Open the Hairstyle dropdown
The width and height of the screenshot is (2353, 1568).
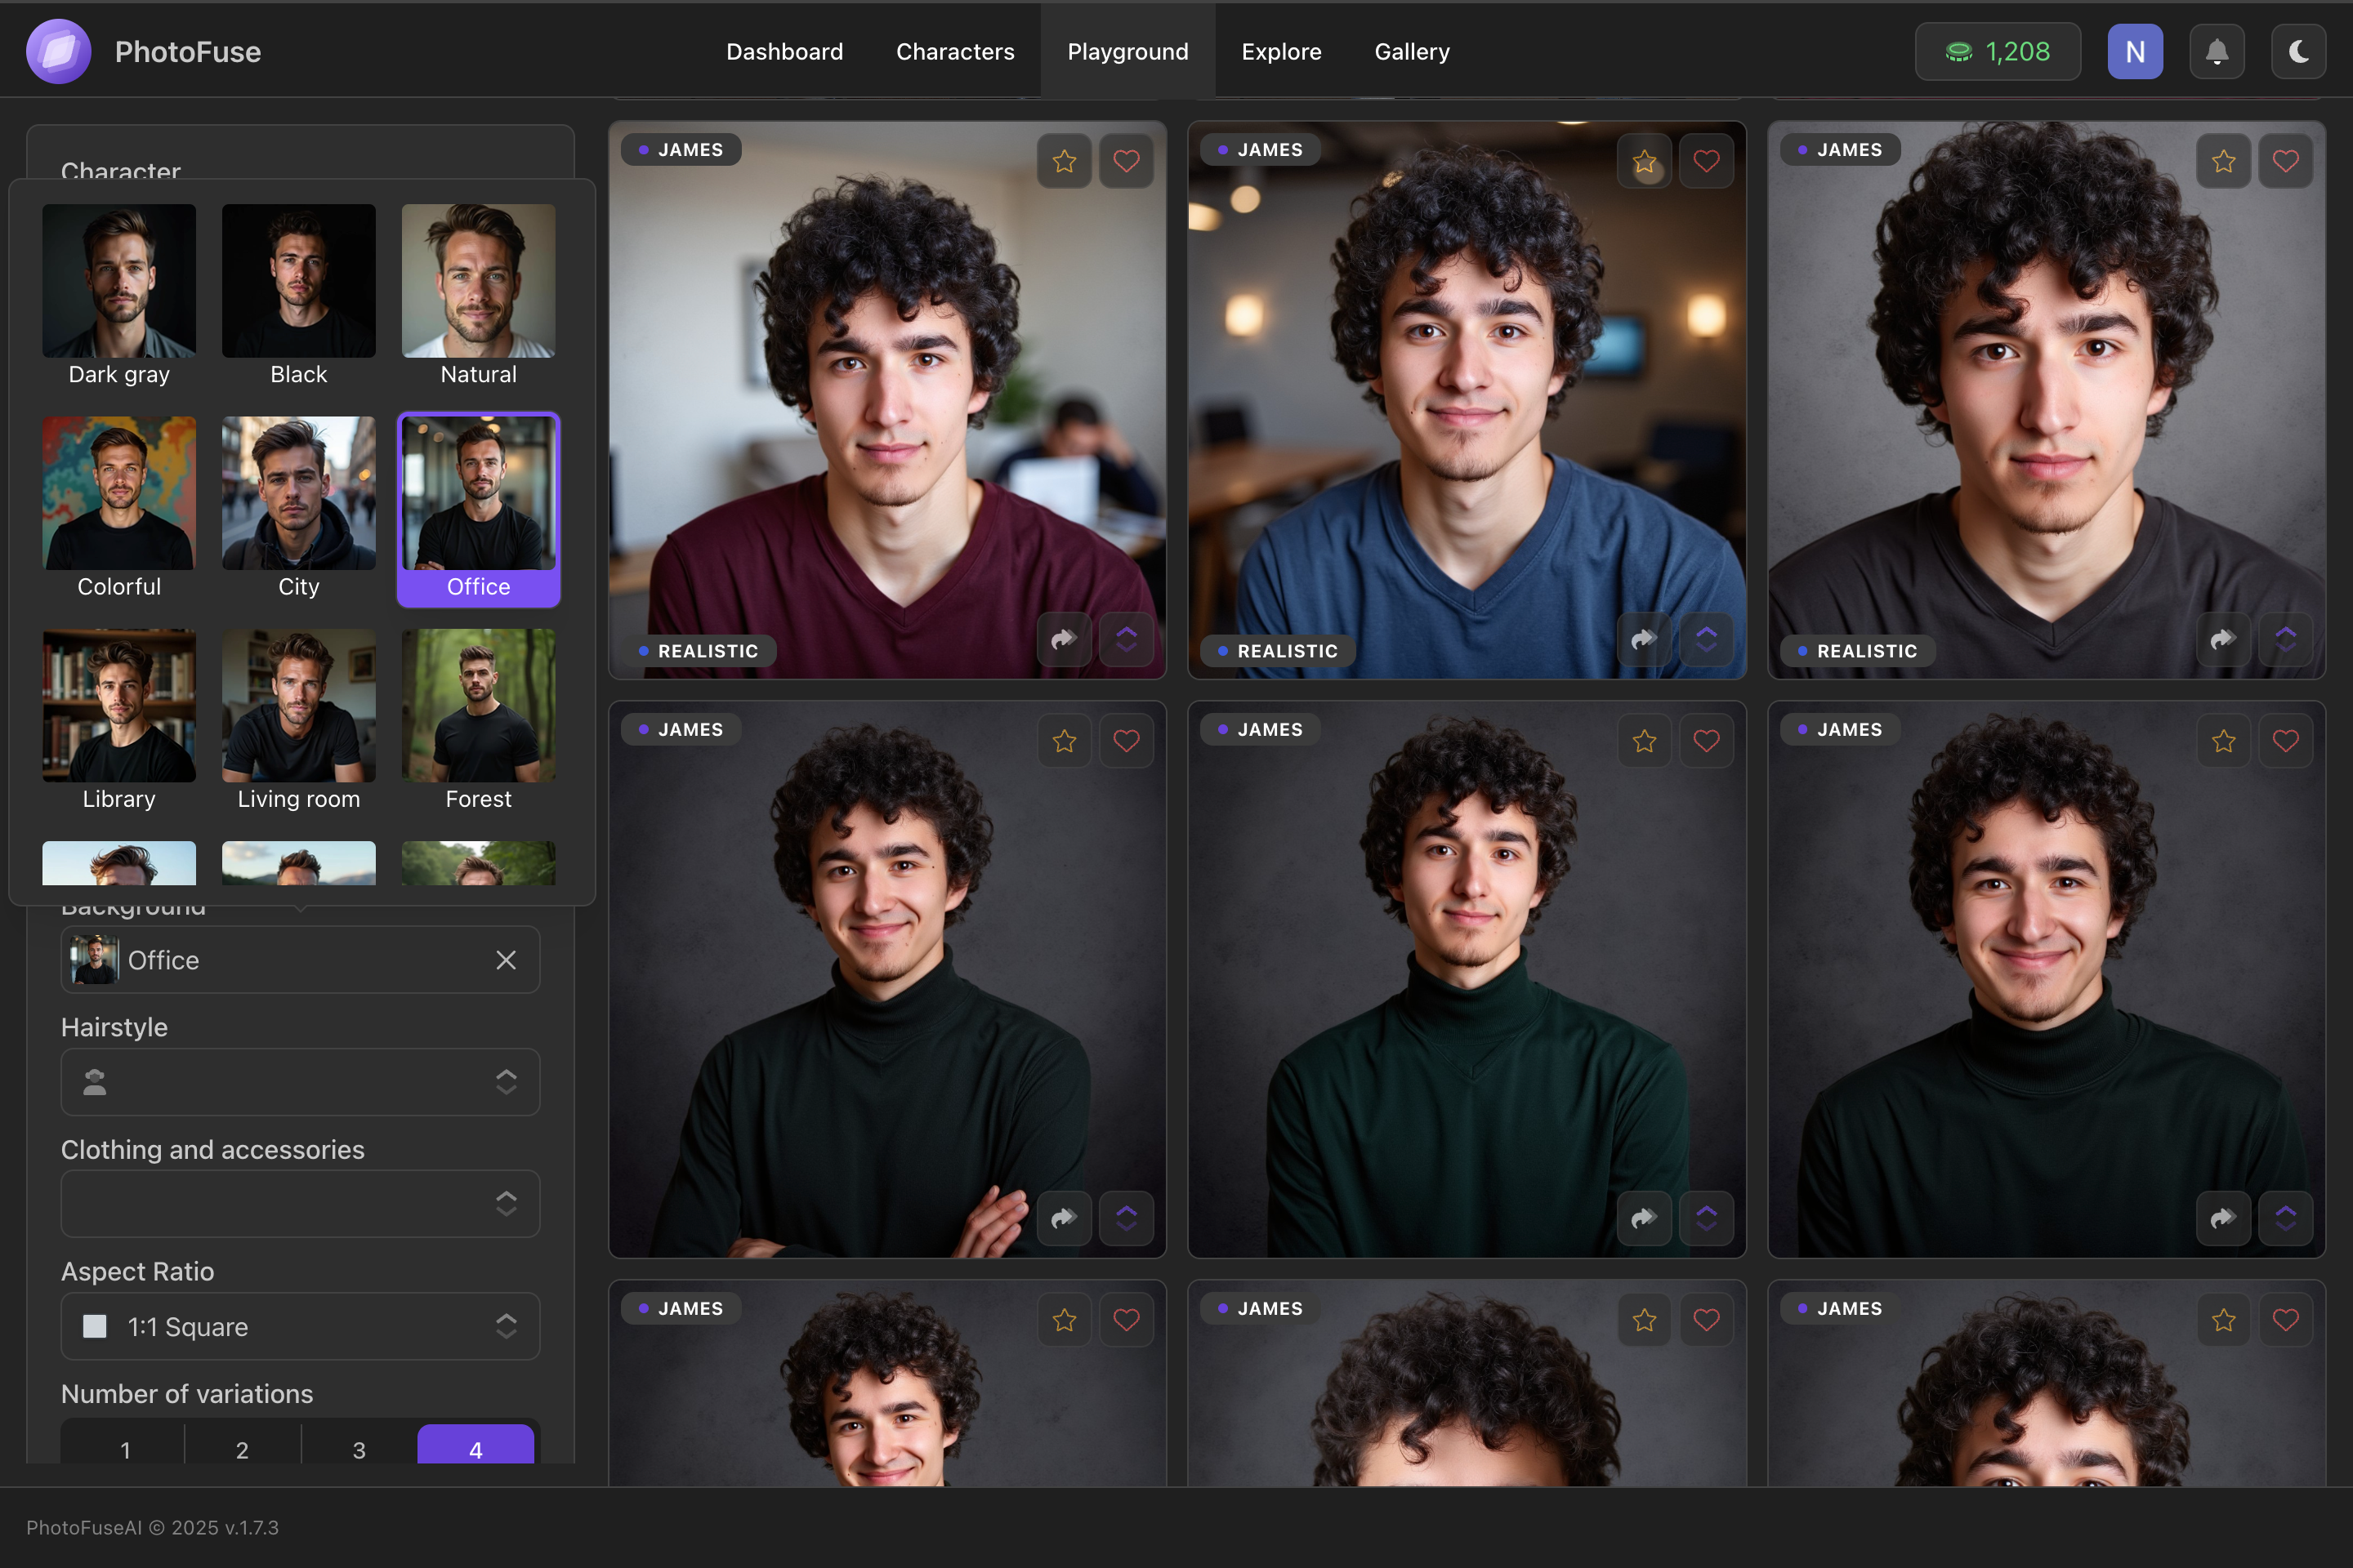[299, 1082]
